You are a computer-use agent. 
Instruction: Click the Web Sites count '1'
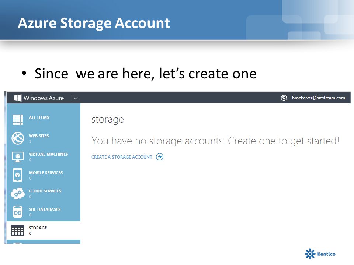click(x=30, y=141)
